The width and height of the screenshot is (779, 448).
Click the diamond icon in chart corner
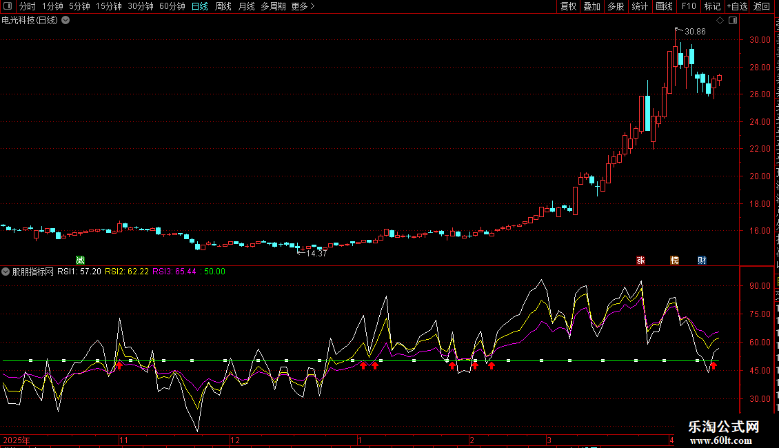[x=720, y=21]
